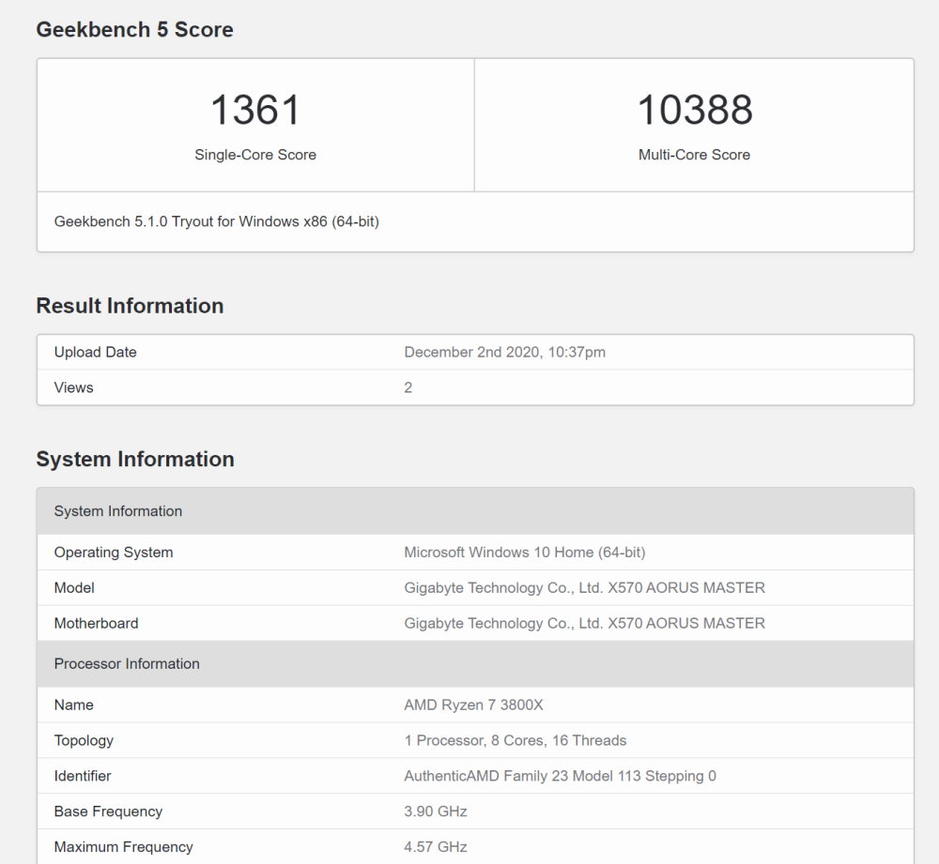
Task: Select the Views count value 2
Action: point(408,387)
